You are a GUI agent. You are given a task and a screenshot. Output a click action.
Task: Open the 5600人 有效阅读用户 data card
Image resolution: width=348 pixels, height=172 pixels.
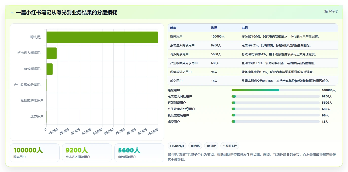pyautogui.click(x=139, y=153)
